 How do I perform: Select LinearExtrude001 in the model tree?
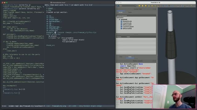128,27
